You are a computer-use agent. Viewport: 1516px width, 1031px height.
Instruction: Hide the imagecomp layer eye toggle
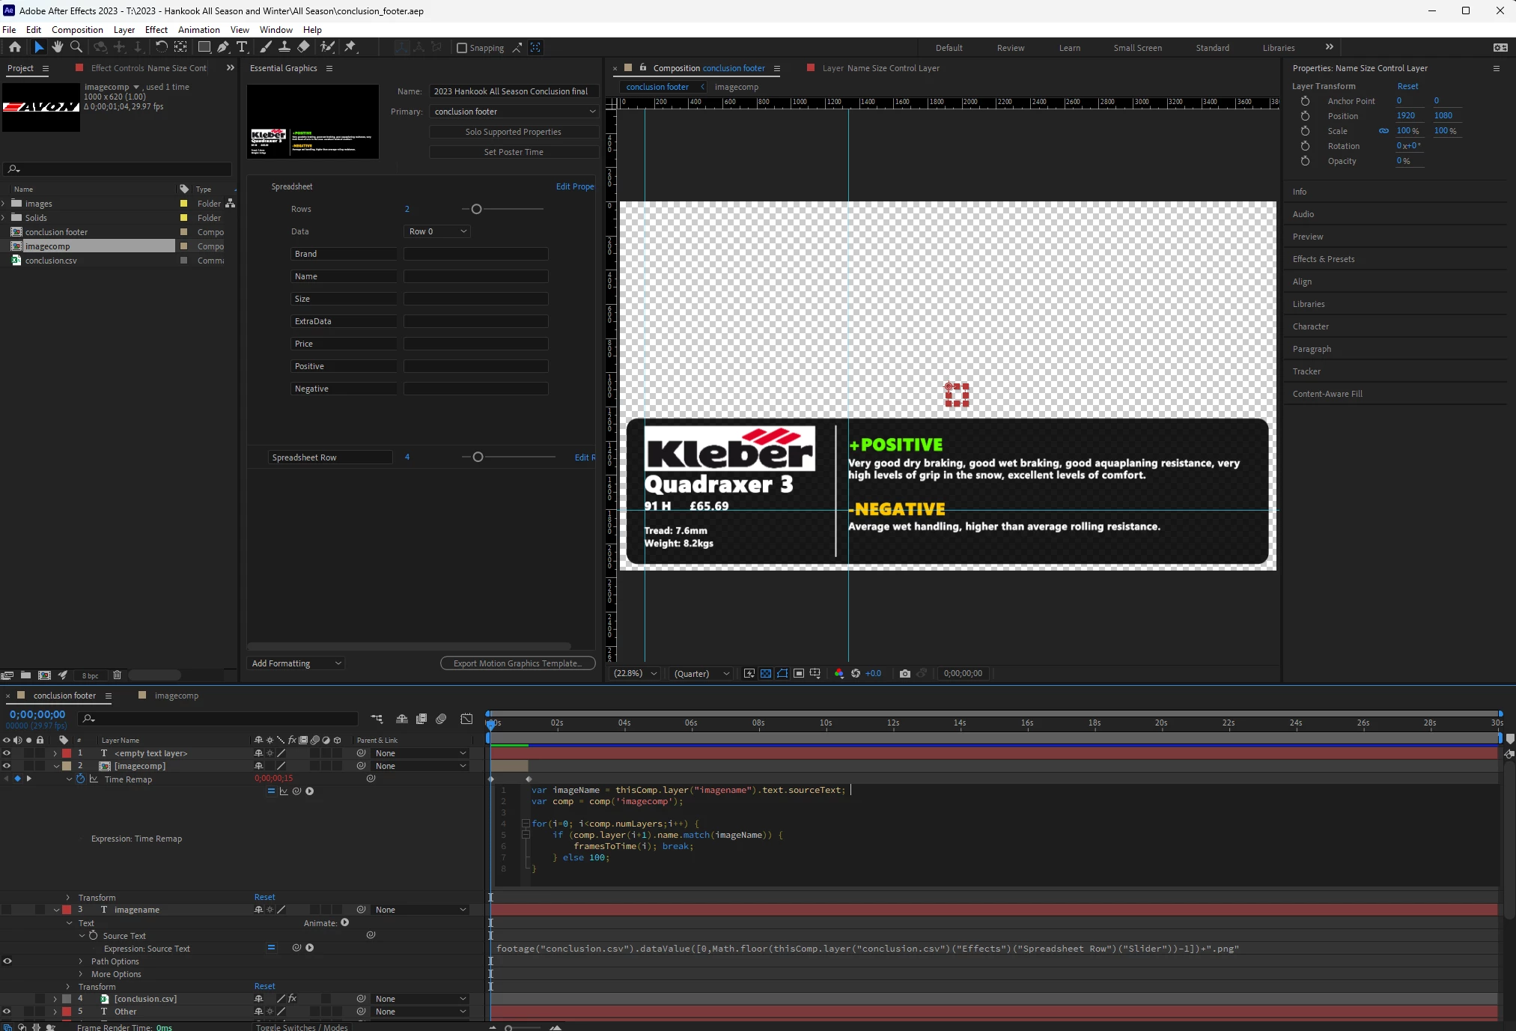7,766
